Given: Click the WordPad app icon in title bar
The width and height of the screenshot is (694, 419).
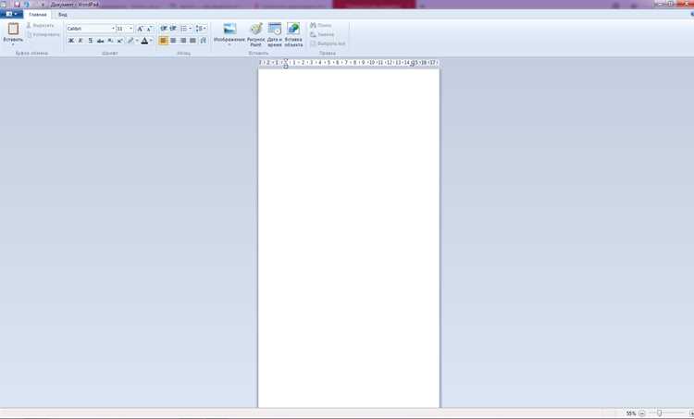Looking at the screenshot, I should pyautogui.click(x=4, y=5).
